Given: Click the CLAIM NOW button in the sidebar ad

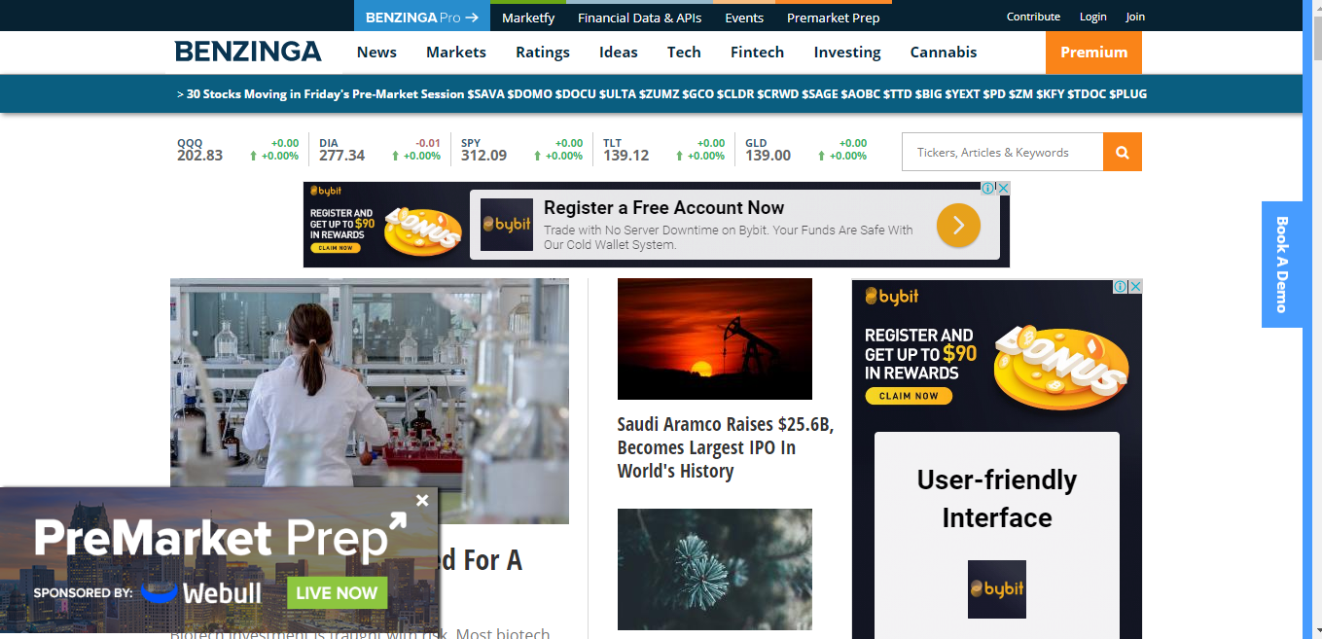Looking at the screenshot, I should tap(909, 395).
